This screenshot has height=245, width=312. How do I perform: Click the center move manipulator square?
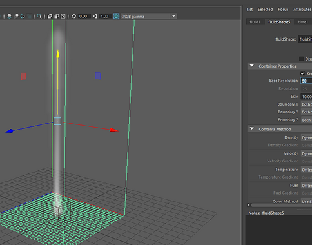[57, 121]
